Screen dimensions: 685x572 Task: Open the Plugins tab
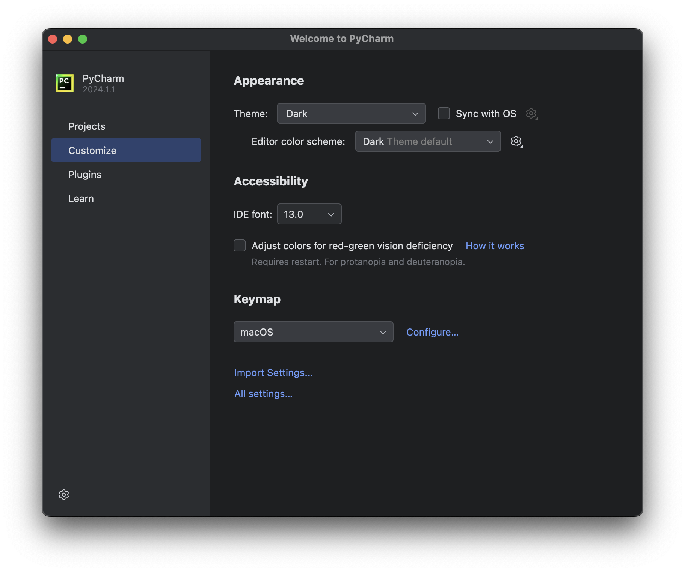tap(126, 175)
